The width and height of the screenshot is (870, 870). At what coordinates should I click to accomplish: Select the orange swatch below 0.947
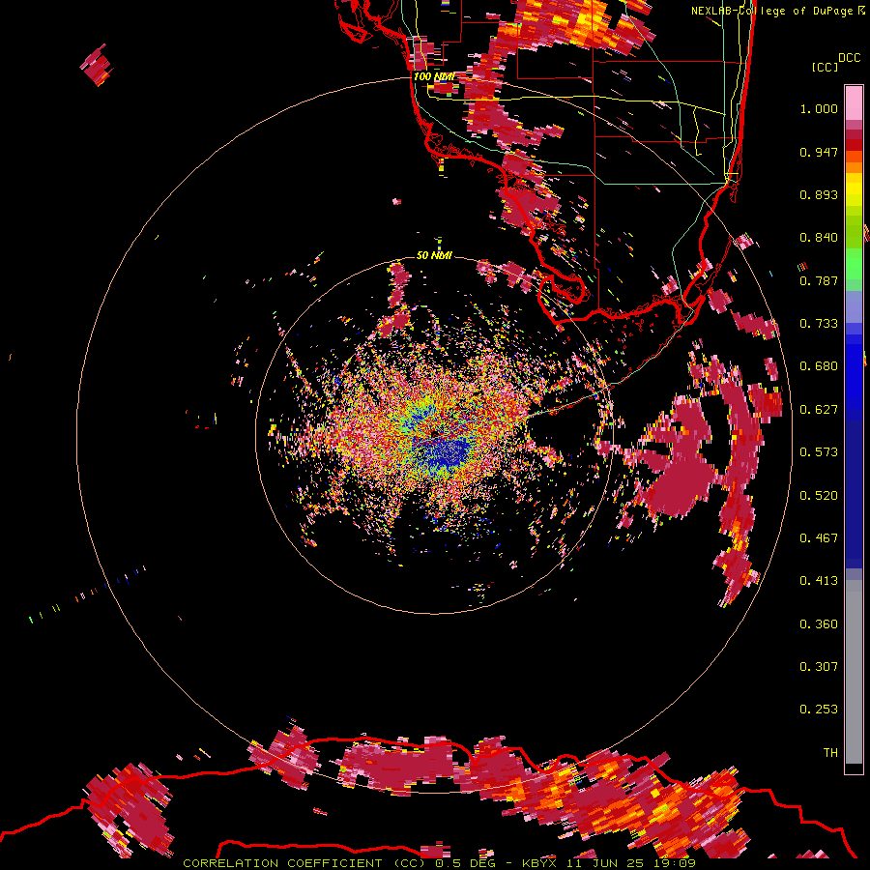point(854,167)
